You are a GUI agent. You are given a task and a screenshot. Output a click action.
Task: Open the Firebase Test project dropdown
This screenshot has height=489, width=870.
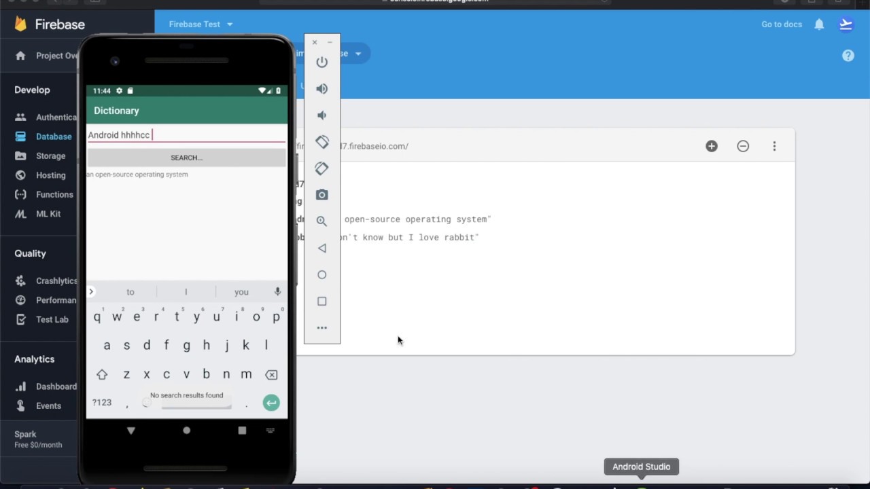click(x=201, y=24)
